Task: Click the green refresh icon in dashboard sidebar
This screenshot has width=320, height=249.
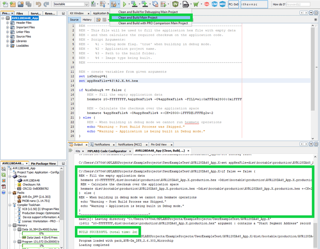Action: coord(4,175)
